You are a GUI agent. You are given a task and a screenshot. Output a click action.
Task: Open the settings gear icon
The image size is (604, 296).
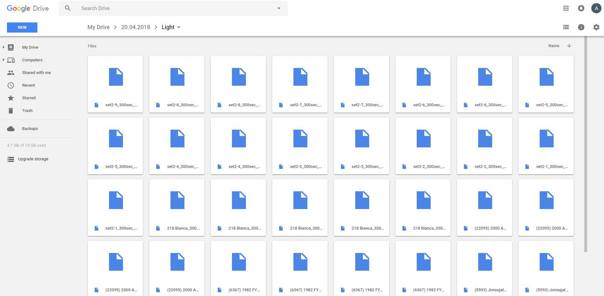point(596,27)
